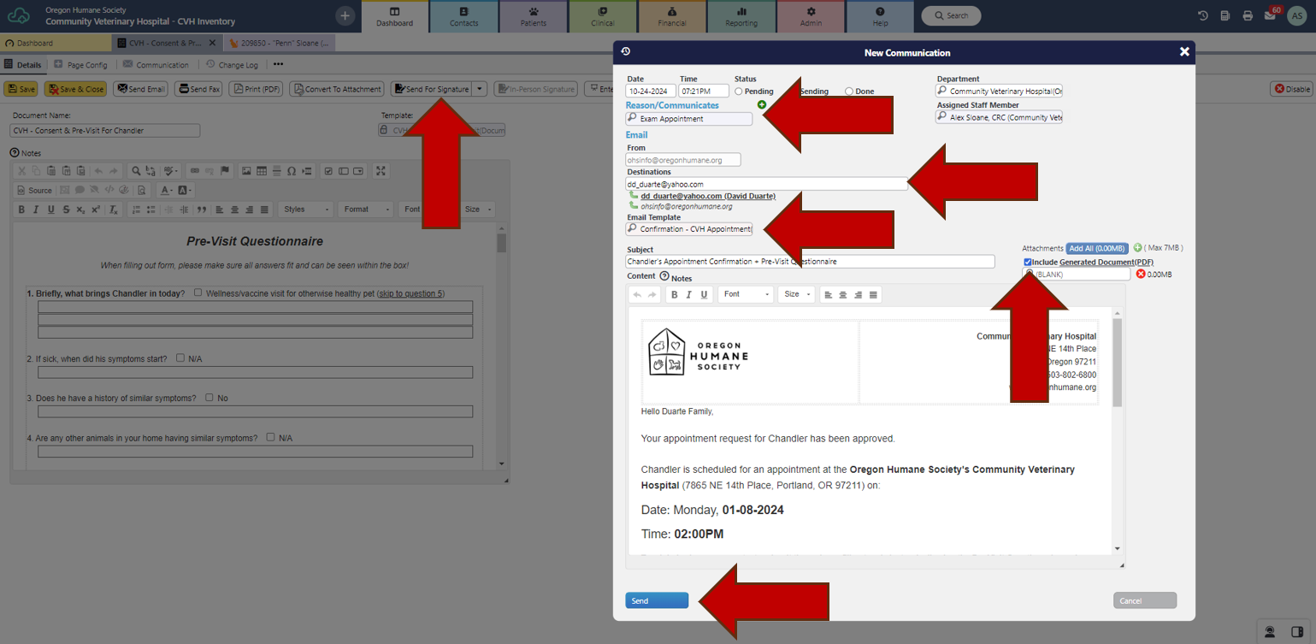
Task: Insert special character omega in document editor
Action: pyautogui.click(x=292, y=171)
